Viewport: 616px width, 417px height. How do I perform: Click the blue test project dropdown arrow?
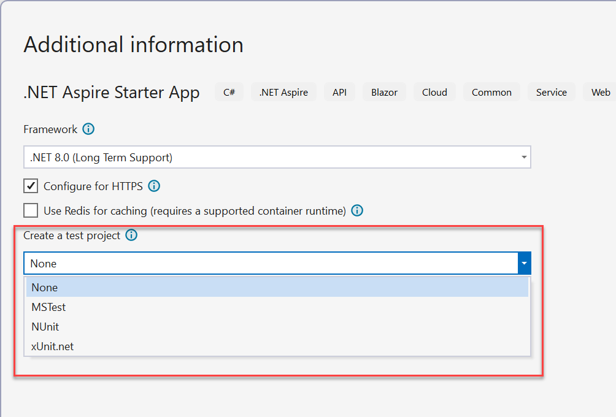[525, 263]
